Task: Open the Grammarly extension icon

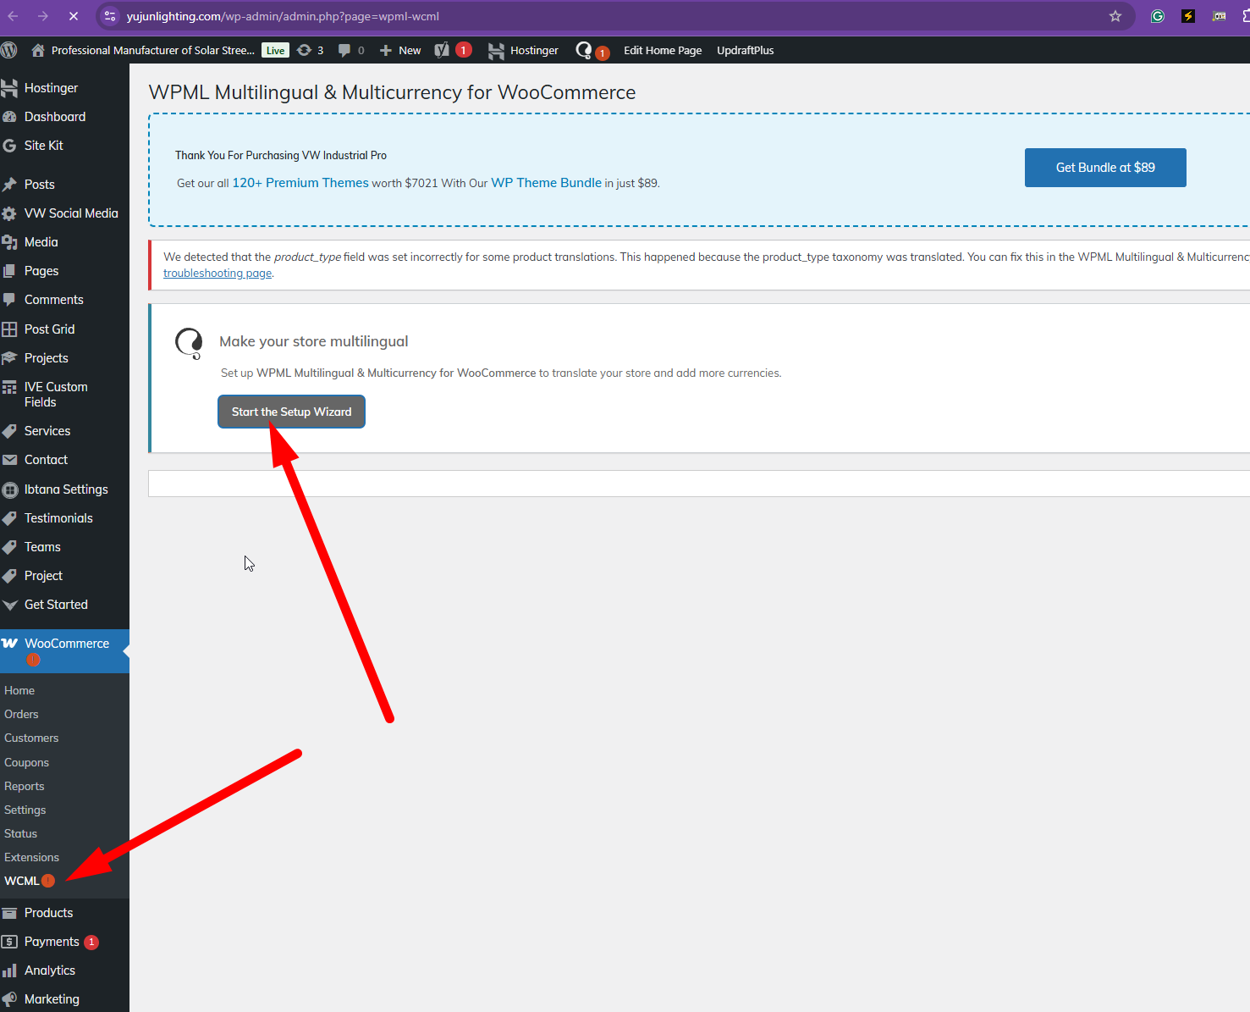Action: click(x=1158, y=16)
